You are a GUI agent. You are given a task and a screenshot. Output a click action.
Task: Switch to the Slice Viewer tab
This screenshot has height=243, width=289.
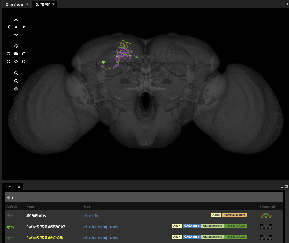[x=15, y=5]
